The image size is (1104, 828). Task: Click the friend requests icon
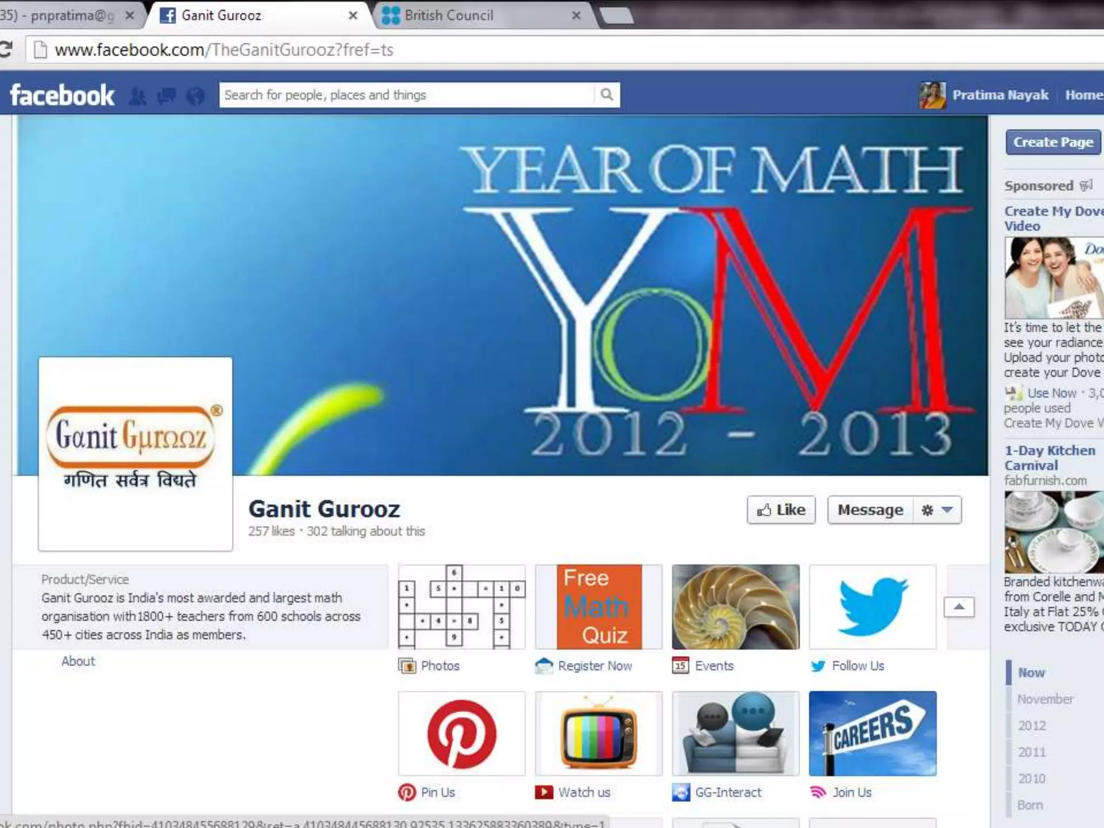(x=138, y=96)
